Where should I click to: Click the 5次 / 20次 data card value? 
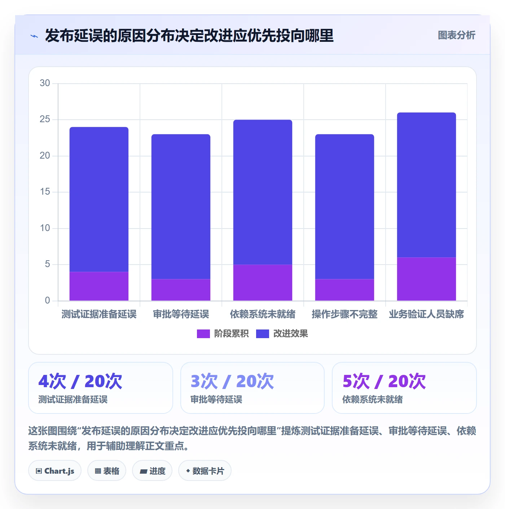tap(384, 381)
